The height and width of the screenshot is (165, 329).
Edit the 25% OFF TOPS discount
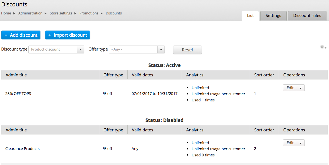[289, 87]
